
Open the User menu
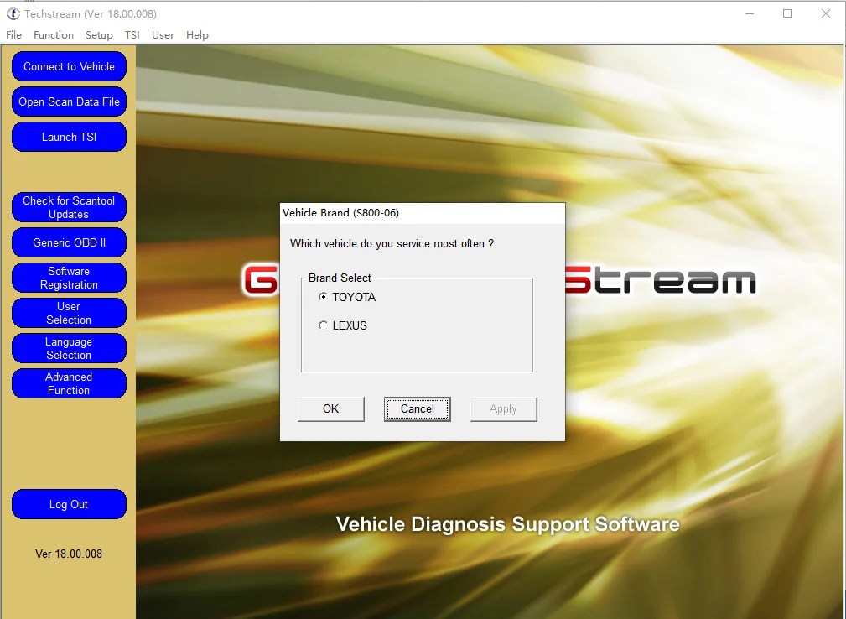click(163, 35)
